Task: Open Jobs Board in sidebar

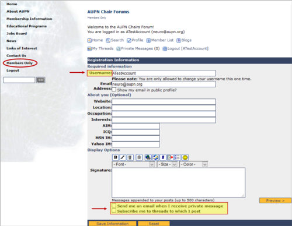Action: coord(17,34)
